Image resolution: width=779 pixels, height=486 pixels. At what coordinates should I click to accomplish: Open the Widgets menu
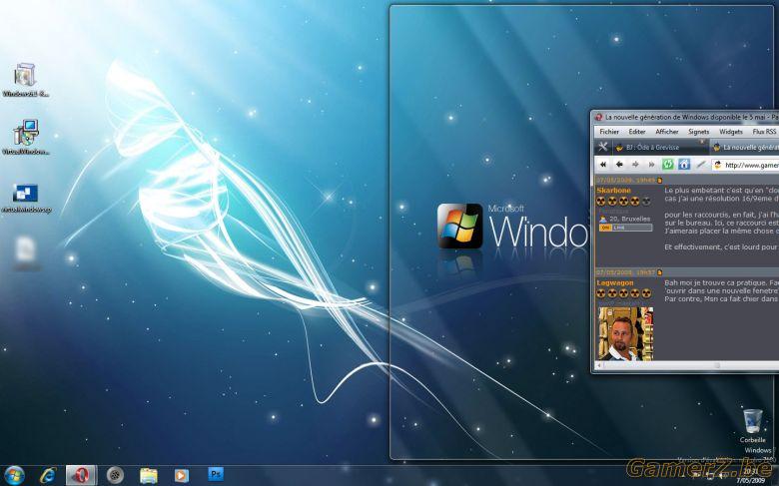731,132
